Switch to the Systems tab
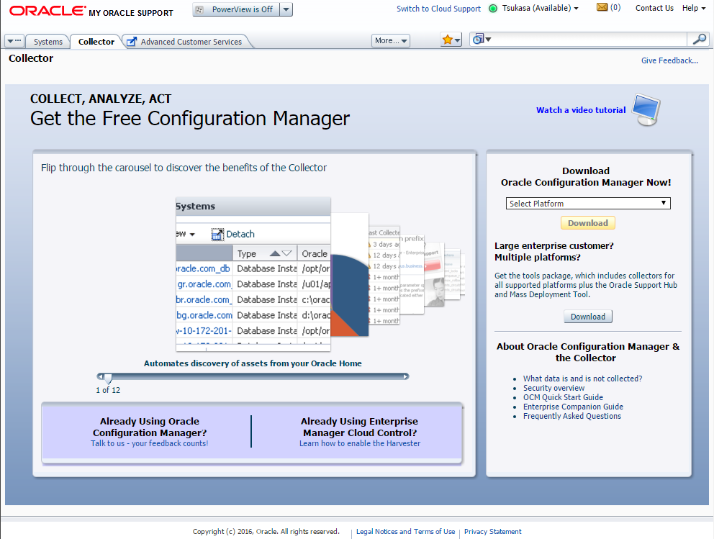Viewport: 714px width, 539px height. point(47,41)
